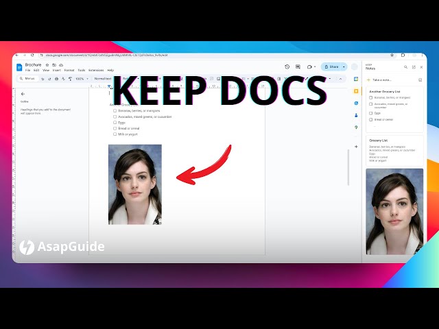Select portrait photo note in Keep panel
Viewport: 439px width, 329px height.
click(394, 212)
